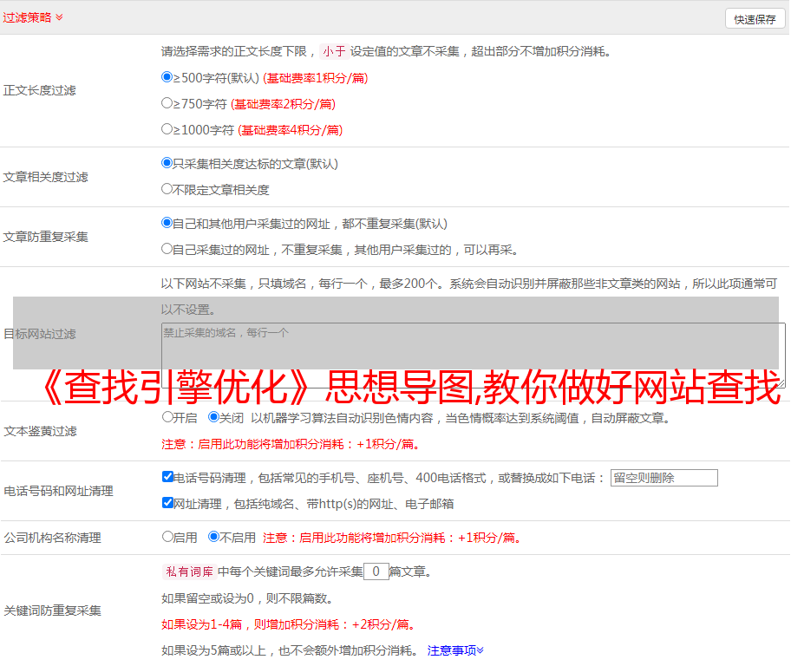Select ≥750字符 length option

[167, 103]
